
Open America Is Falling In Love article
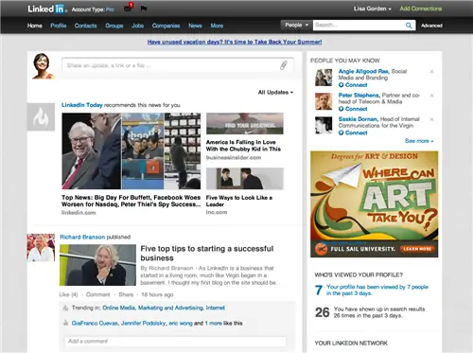click(x=243, y=146)
